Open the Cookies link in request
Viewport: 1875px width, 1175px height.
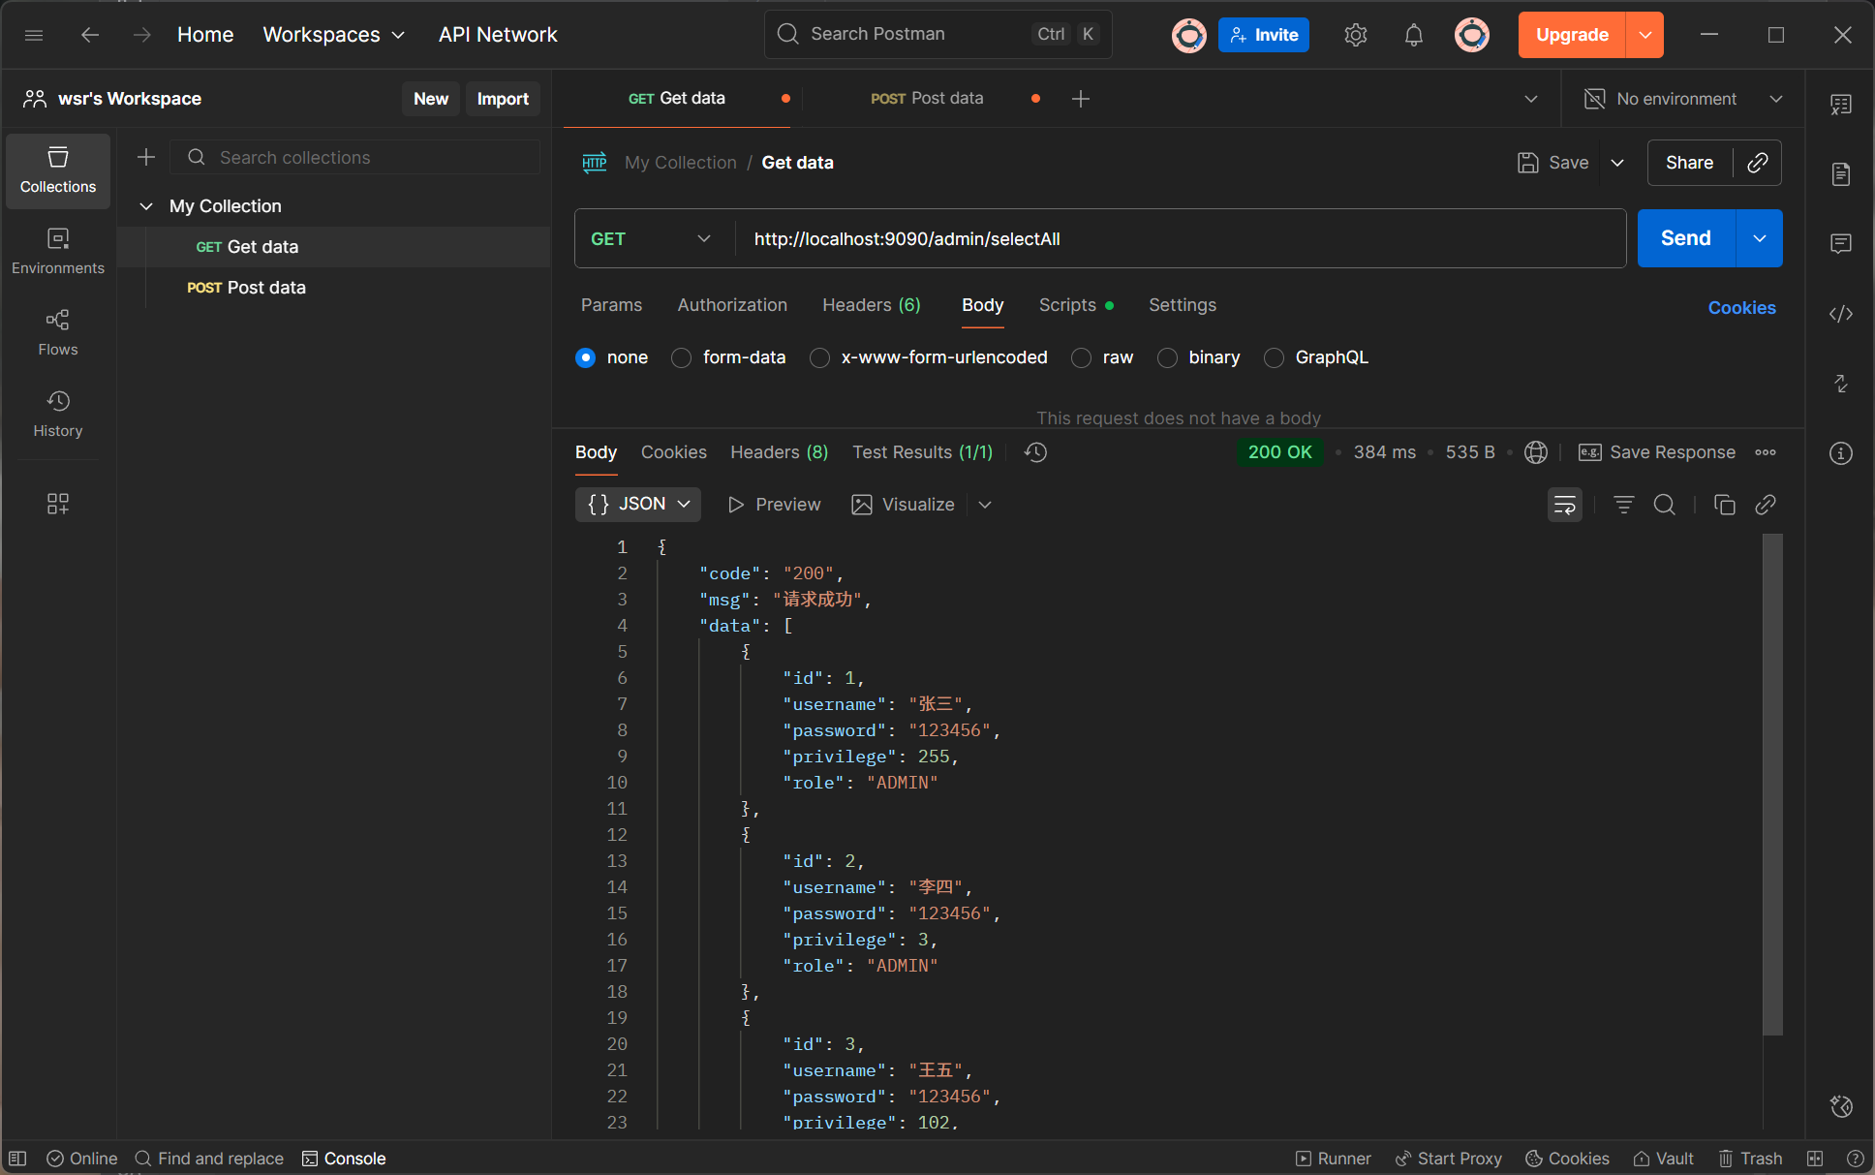pyautogui.click(x=1741, y=308)
